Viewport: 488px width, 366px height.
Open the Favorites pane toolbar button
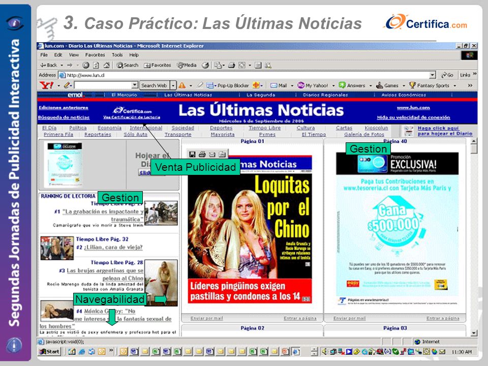pyautogui.click(x=158, y=65)
